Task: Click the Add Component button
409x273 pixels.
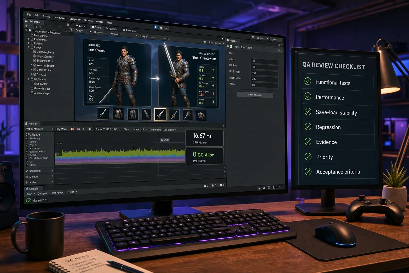Action: pyautogui.click(x=255, y=95)
